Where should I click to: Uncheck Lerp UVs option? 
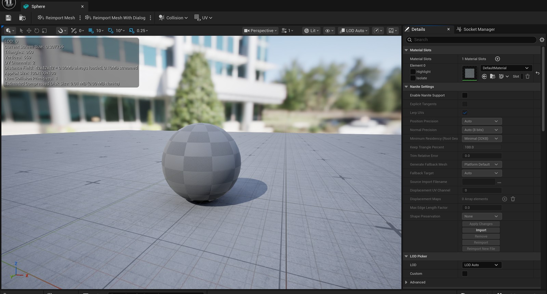[x=465, y=113]
